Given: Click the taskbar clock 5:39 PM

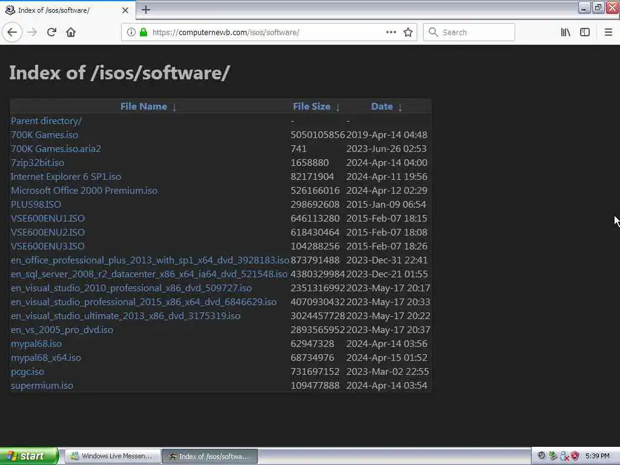Looking at the screenshot, I should 598,456.
